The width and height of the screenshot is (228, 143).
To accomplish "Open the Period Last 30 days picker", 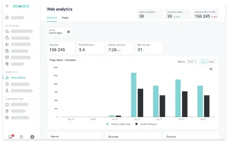I will coord(59,32).
